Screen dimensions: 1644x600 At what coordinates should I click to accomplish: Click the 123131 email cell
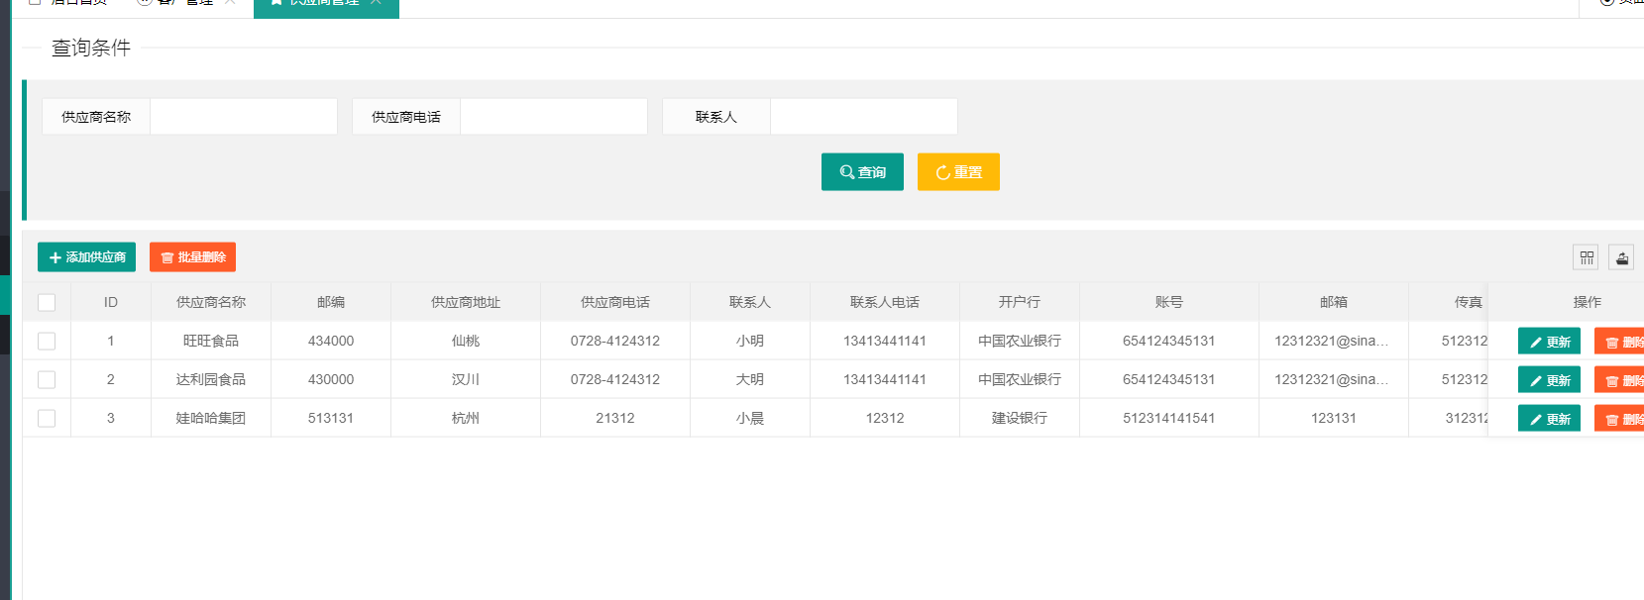pos(1334,418)
